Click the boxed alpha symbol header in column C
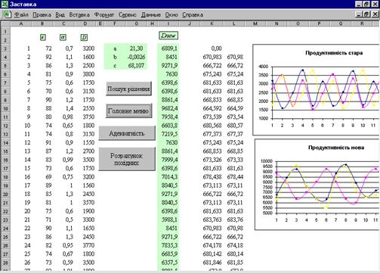 pos(63,37)
